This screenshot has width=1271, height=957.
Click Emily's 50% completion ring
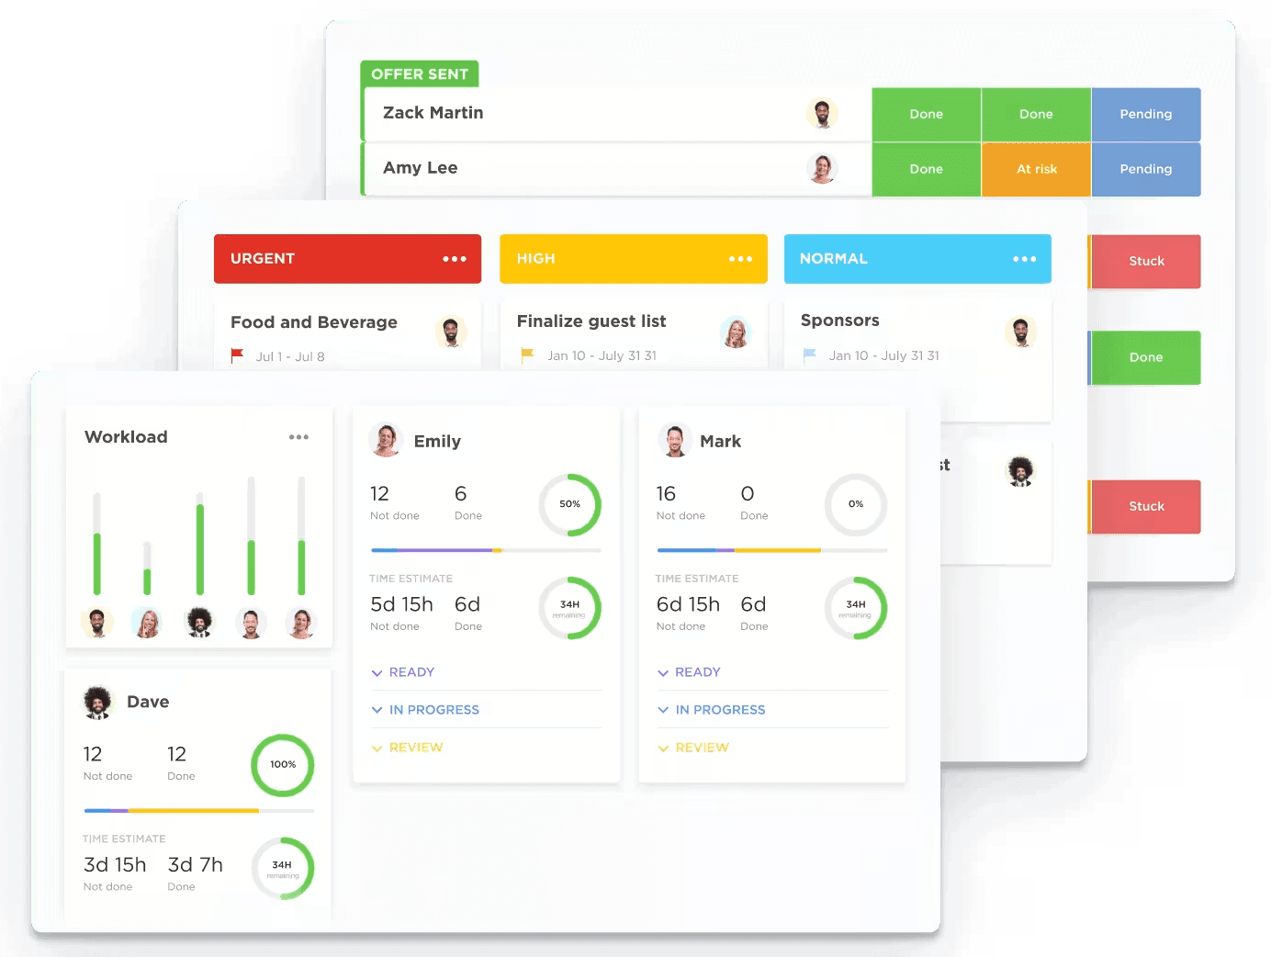569,504
